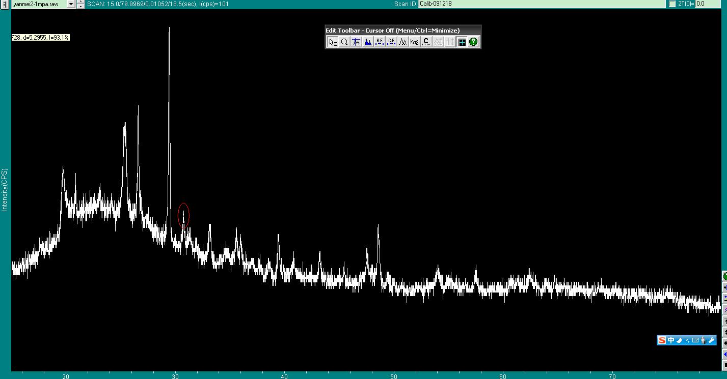This screenshot has height=379, width=727.
Task: Click the 60 tick label on x-axis
Action: pos(503,376)
